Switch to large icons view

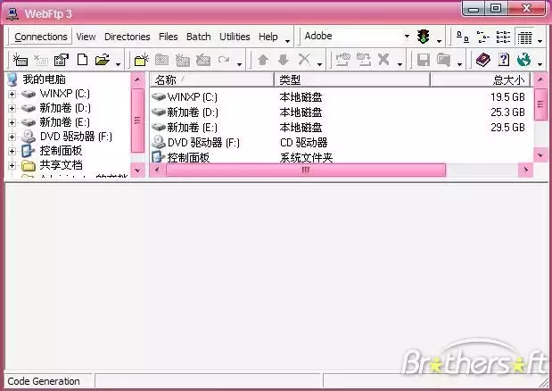[x=463, y=37]
